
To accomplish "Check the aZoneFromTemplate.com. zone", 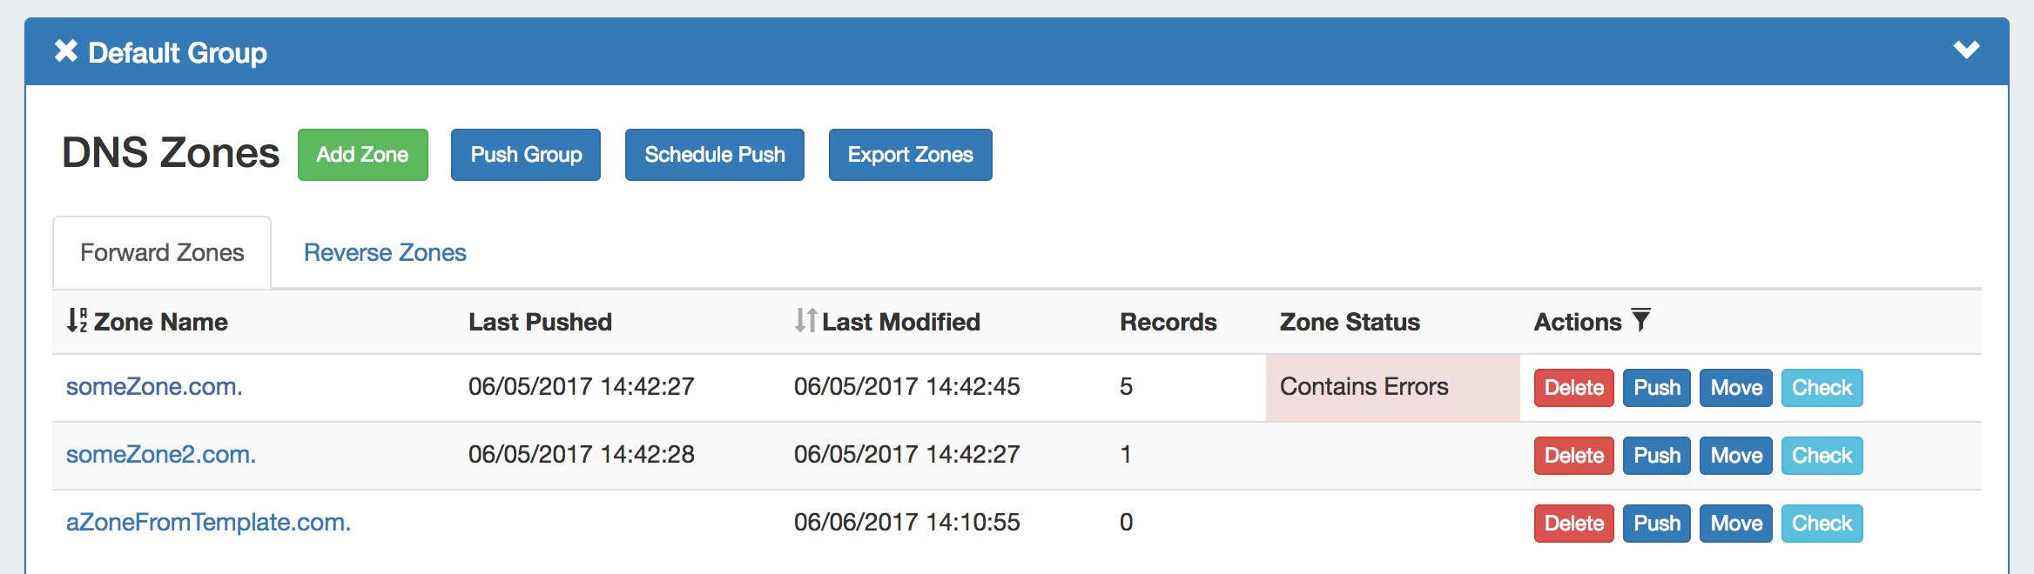I will click(1822, 524).
